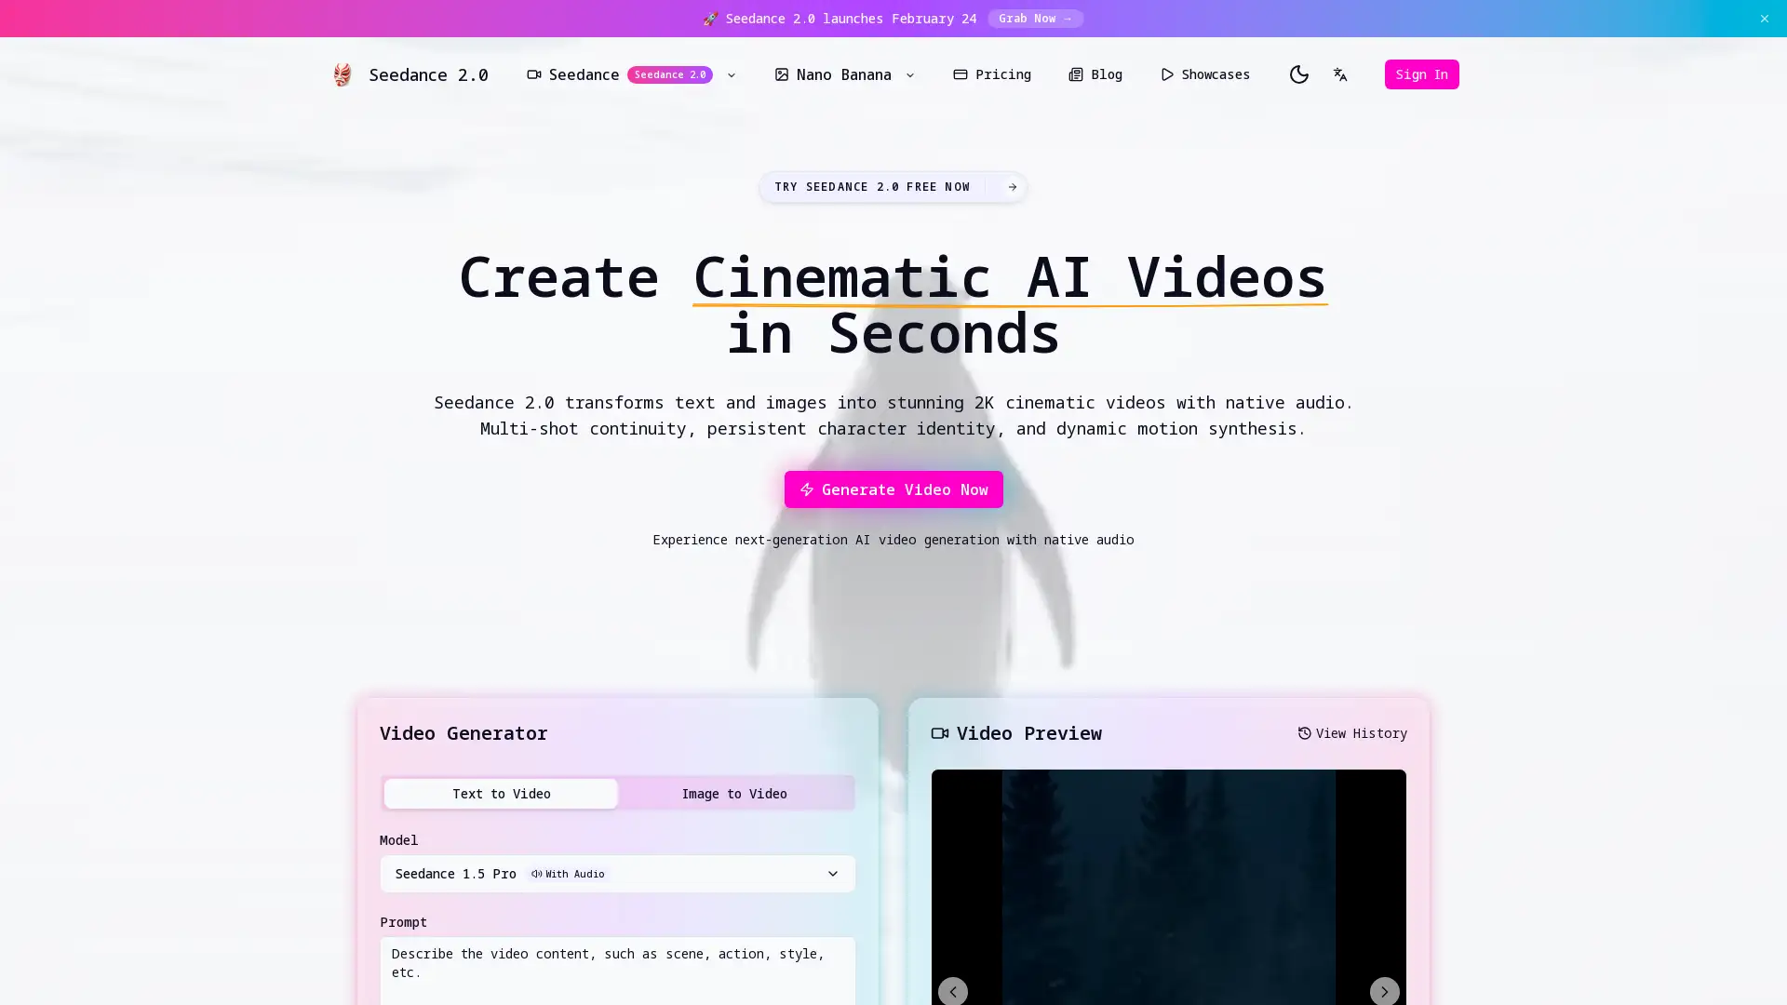This screenshot has width=1787, height=1005.
Task: Click the video camera icon next to Seedance
Action: click(533, 74)
